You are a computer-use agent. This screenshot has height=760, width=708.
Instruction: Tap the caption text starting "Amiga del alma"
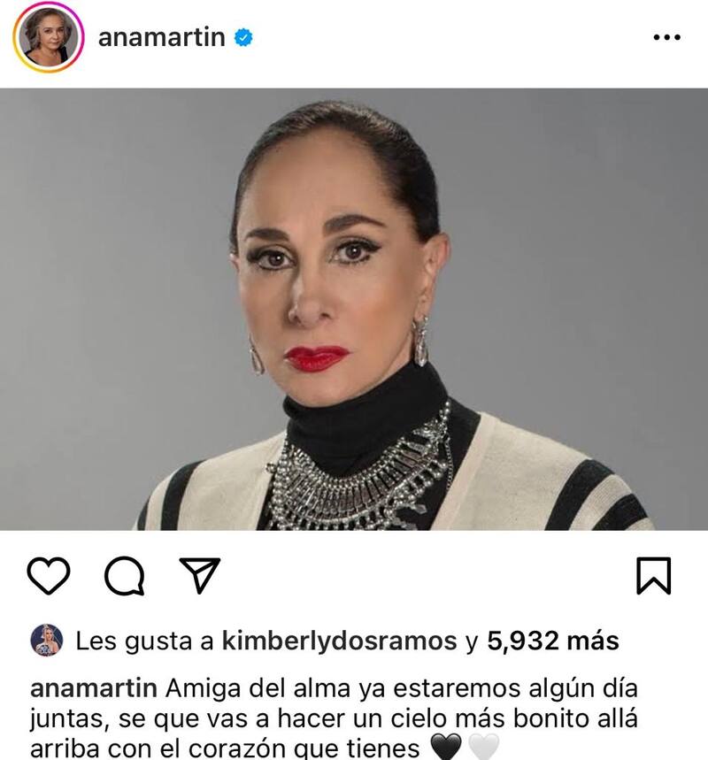[x=334, y=718]
